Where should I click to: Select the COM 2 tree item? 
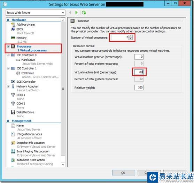(21, 103)
